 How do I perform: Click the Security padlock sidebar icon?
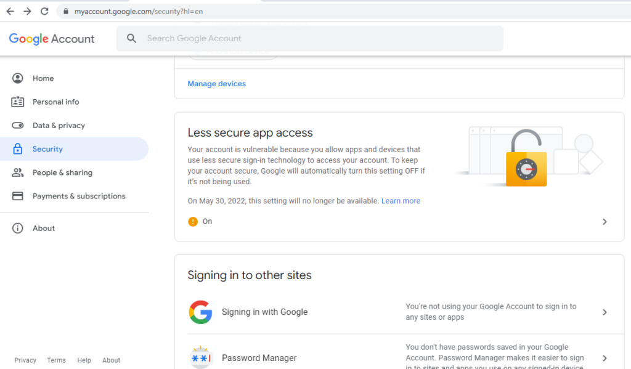point(18,149)
